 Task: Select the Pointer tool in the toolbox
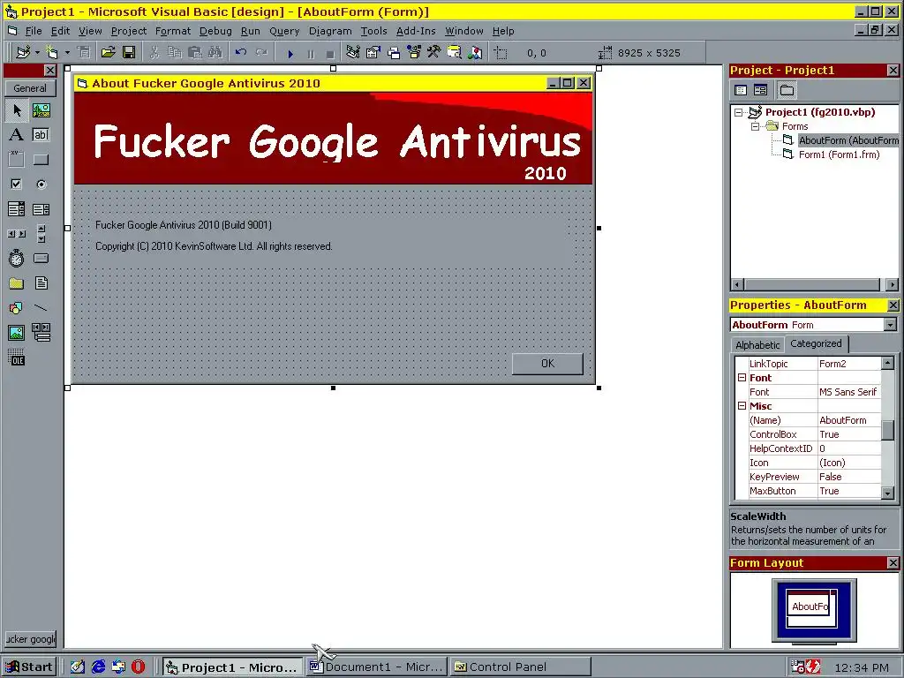[17, 110]
